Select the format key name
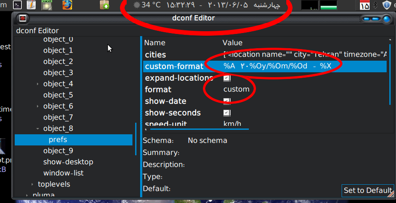This screenshot has height=203, width=396. [x=158, y=90]
